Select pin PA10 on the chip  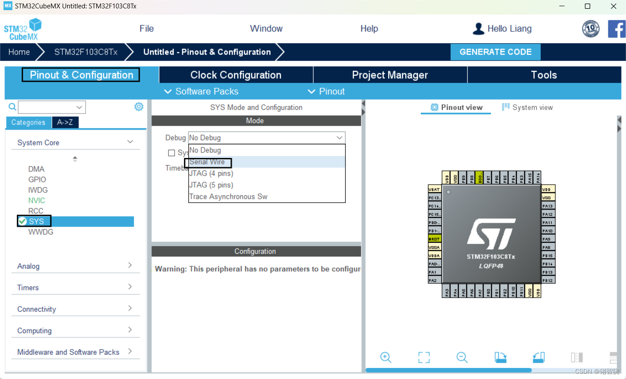click(548, 231)
